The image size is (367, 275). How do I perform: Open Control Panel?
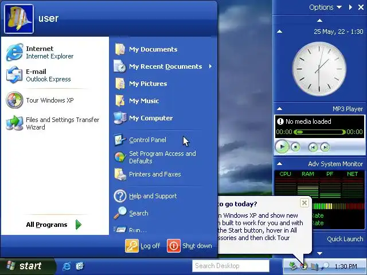(140, 140)
